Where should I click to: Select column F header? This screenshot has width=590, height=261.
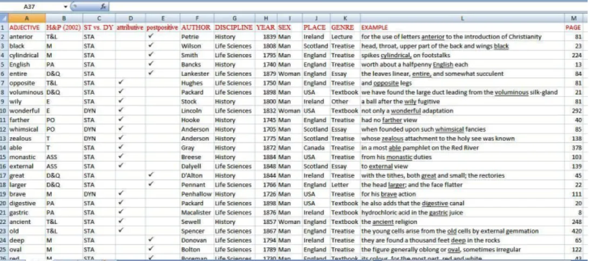point(197,18)
